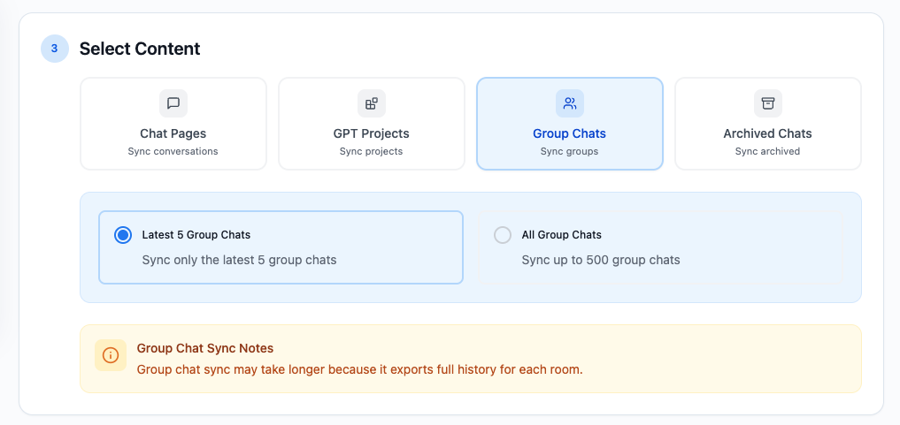Open the Group Chats tab label

(x=569, y=133)
